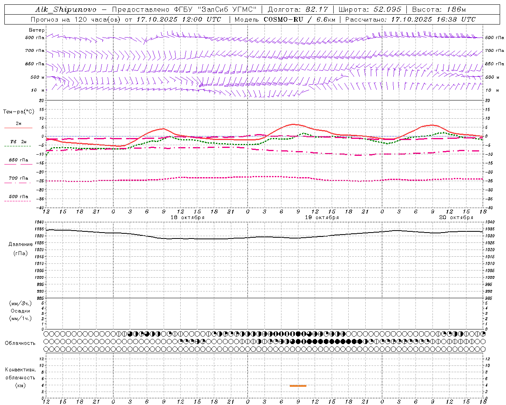
Task: Select the latitude value Широта: 52.095
Action: [x=370, y=10]
